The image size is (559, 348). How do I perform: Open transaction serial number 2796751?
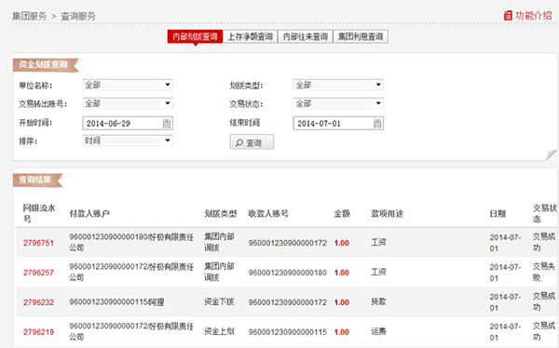(38, 243)
